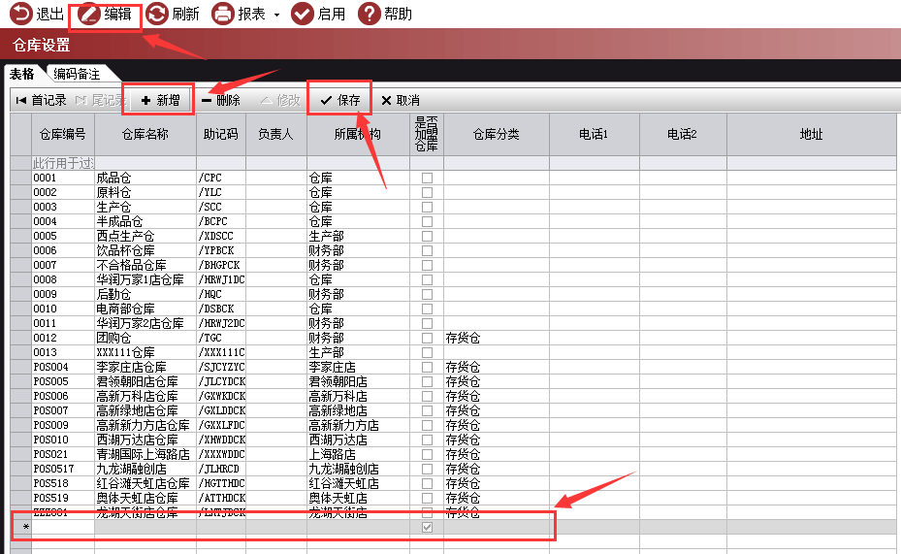901x554 pixels.
Task: Open the 报表 dropdown arrow
Action: point(277,15)
